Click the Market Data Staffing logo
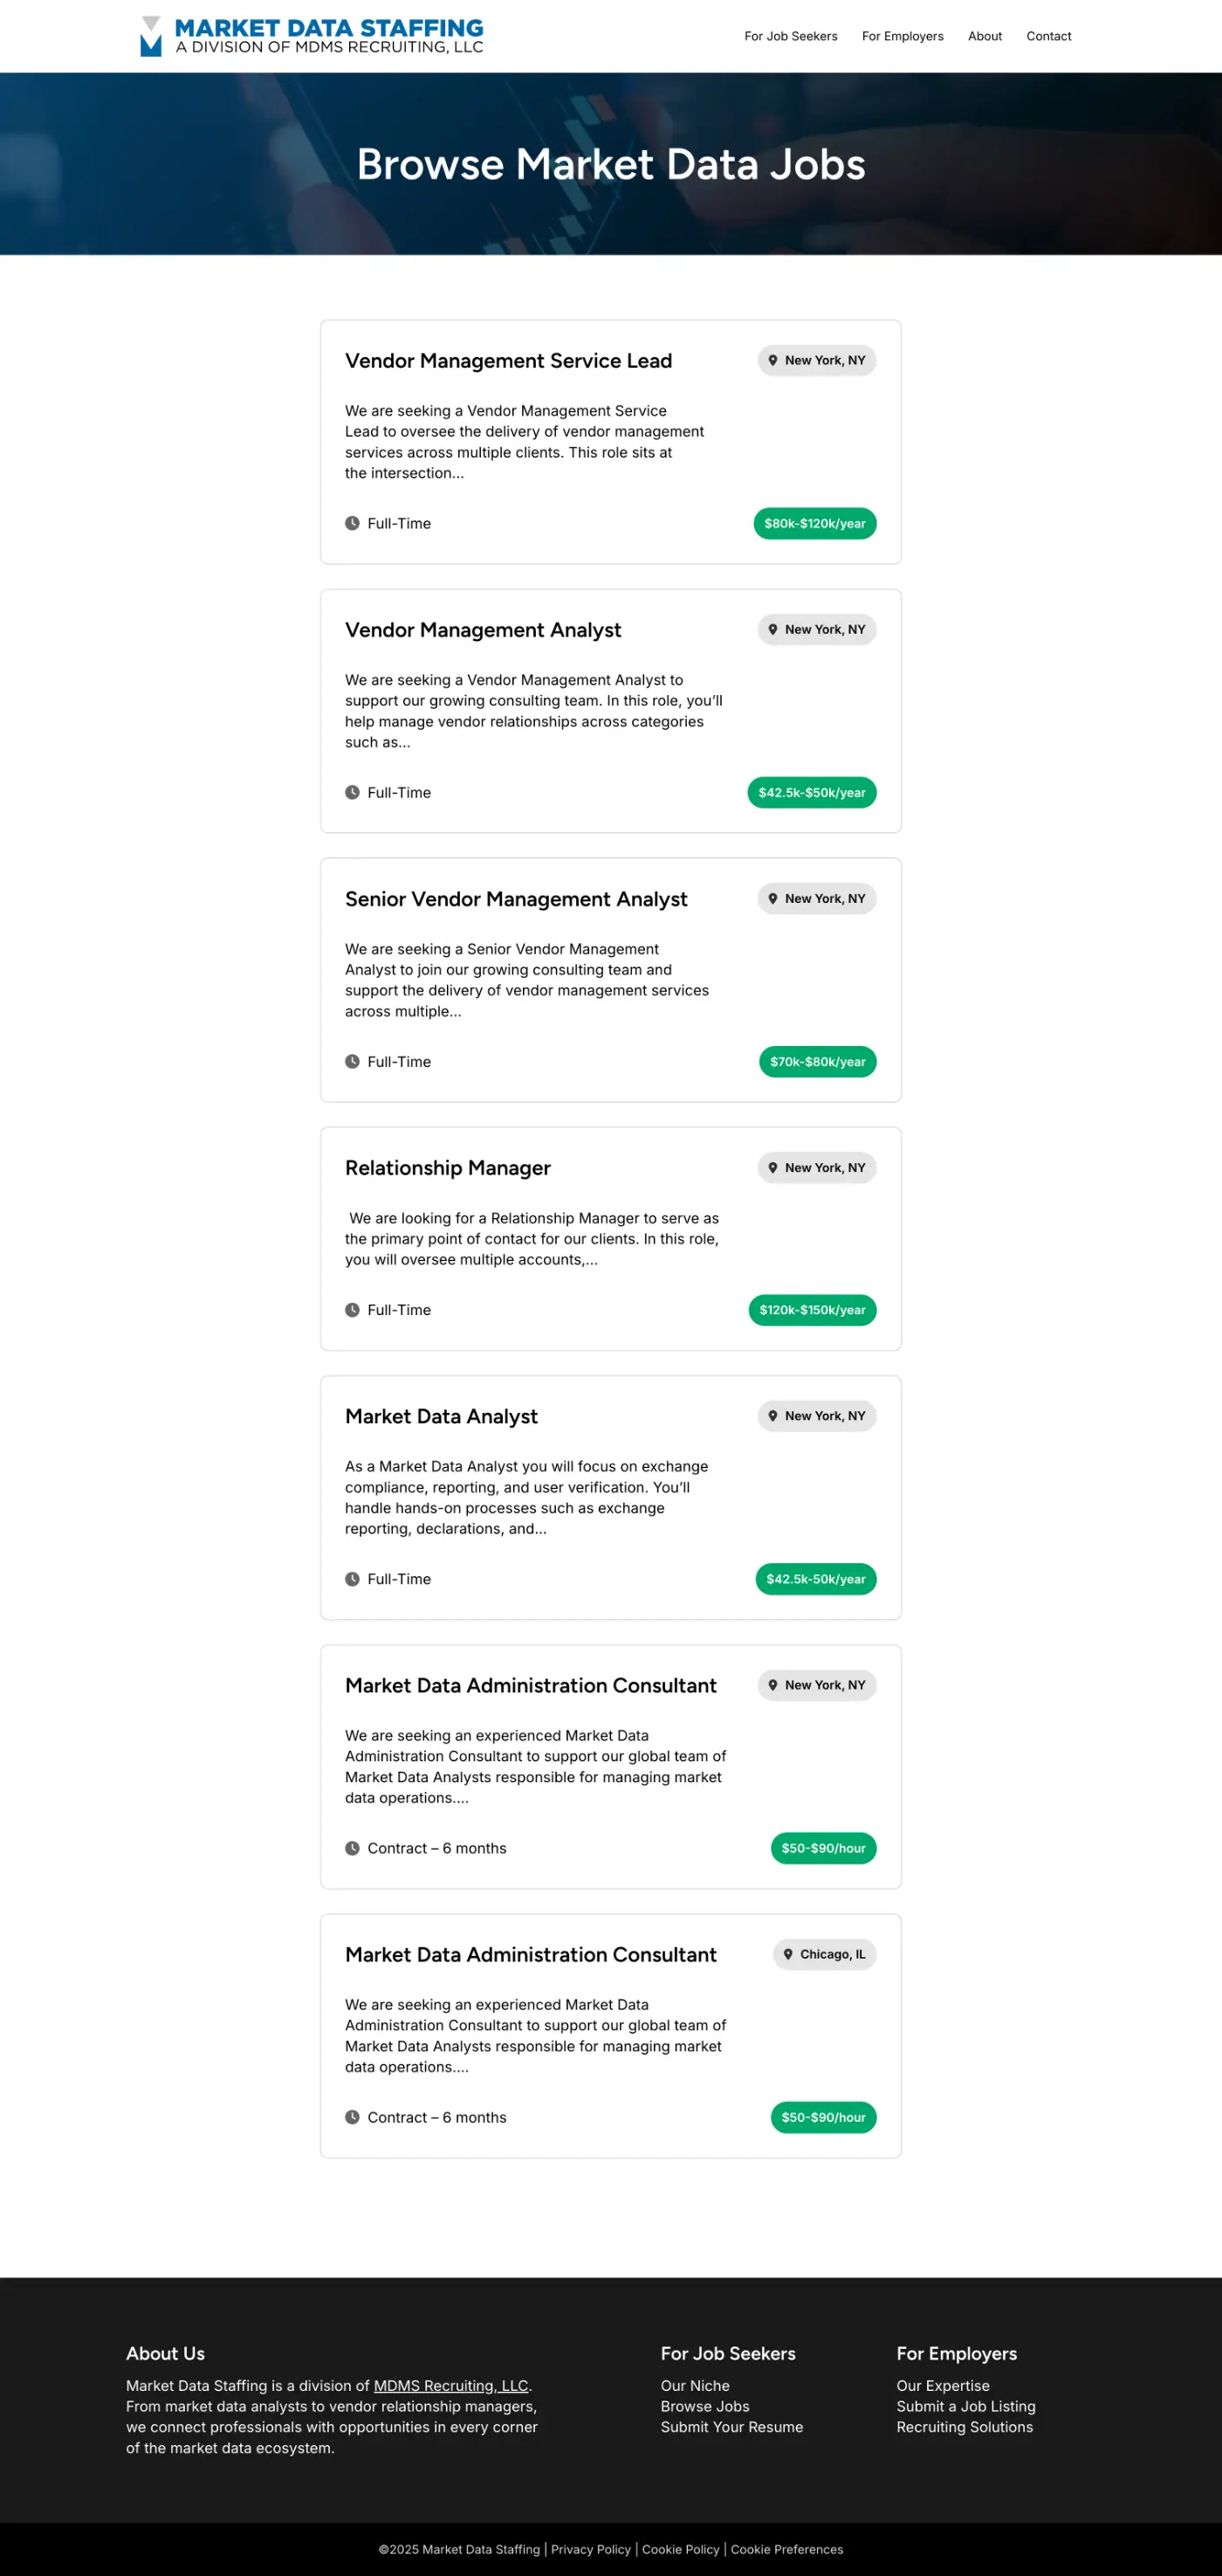The width and height of the screenshot is (1222, 2576). [x=312, y=36]
